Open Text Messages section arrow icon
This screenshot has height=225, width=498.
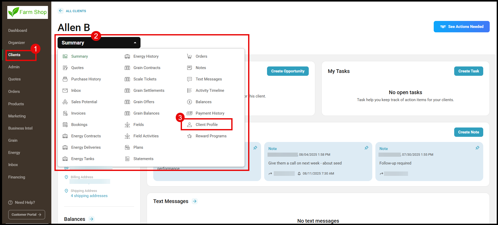pyautogui.click(x=195, y=201)
